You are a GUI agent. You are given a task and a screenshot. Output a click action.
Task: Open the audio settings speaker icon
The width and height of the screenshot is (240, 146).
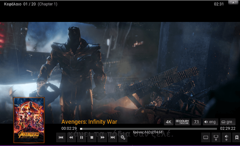(226, 137)
